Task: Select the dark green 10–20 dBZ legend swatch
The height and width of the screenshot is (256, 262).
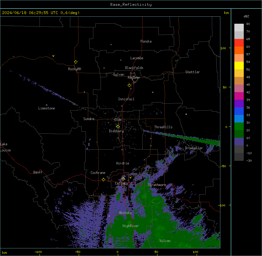Action: pyautogui.click(x=239, y=134)
